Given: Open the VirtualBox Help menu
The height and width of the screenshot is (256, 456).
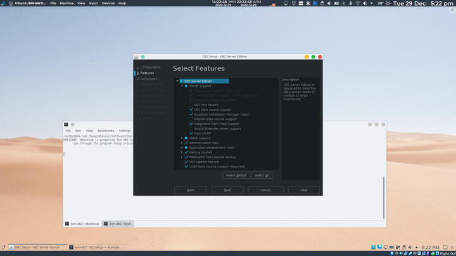Looking at the screenshot, I should coord(122,3).
